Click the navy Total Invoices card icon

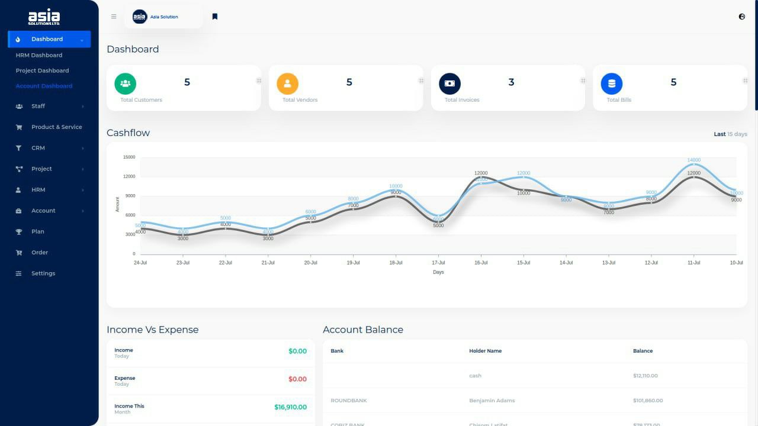[x=449, y=83]
